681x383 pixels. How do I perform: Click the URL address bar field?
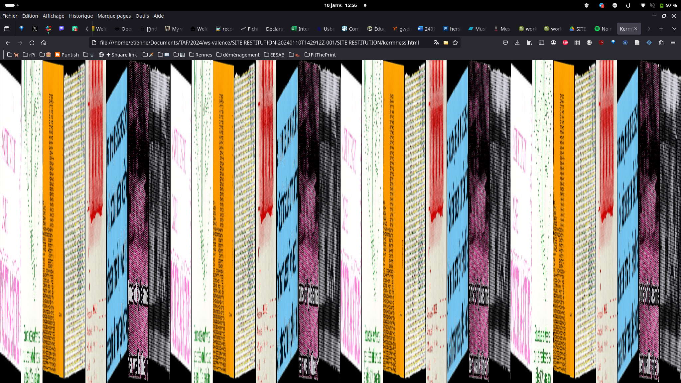tap(259, 43)
